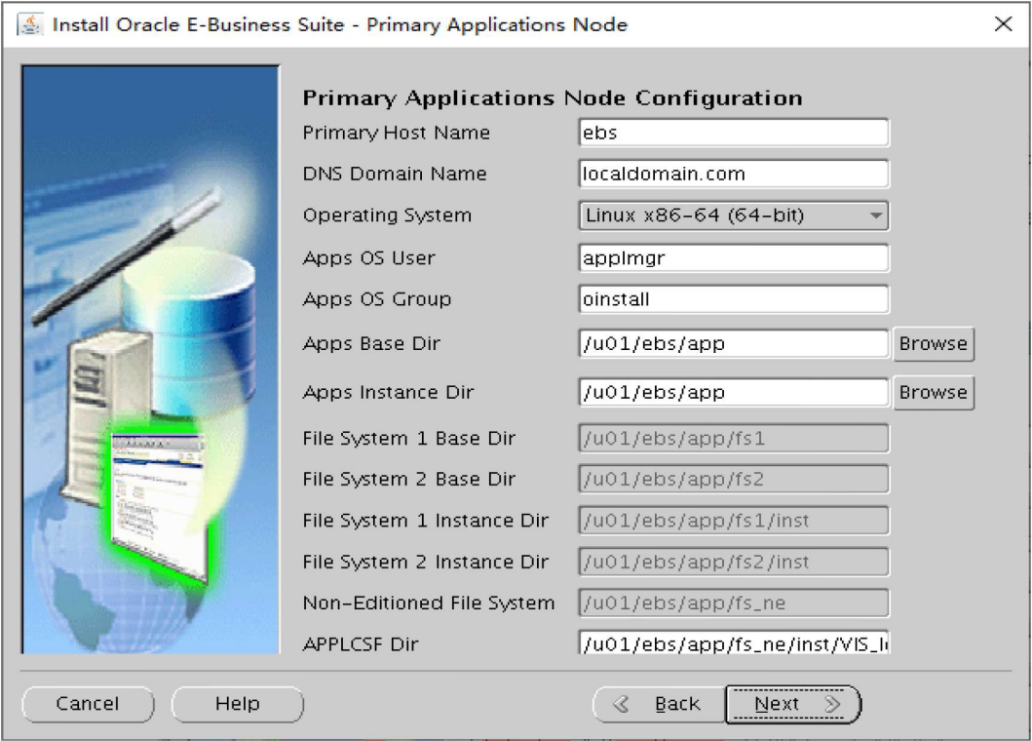Click the Apps Instance Dir input field
Viewport: 1032px width, 741px height.
(x=734, y=393)
